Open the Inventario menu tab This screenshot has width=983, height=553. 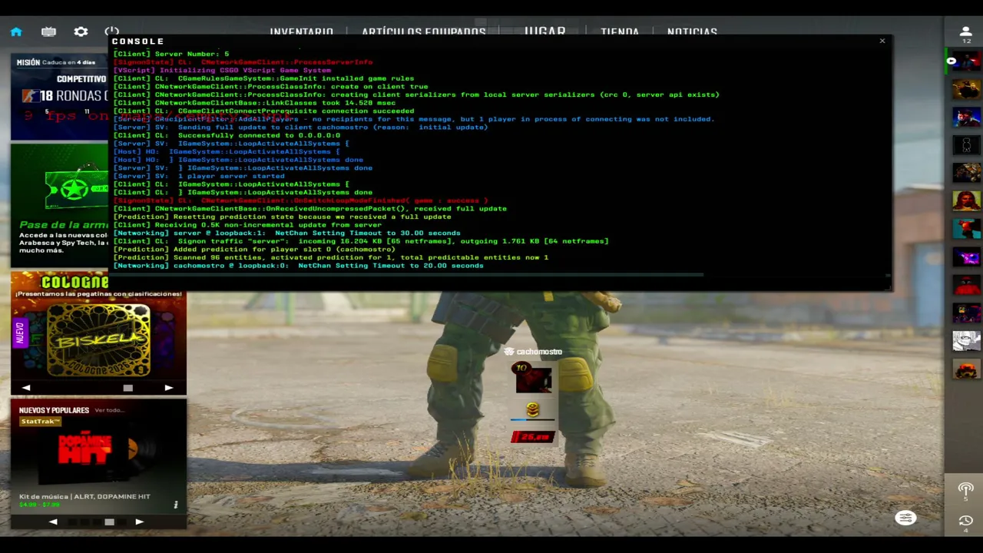pyautogui.click(x=301, y=32)
